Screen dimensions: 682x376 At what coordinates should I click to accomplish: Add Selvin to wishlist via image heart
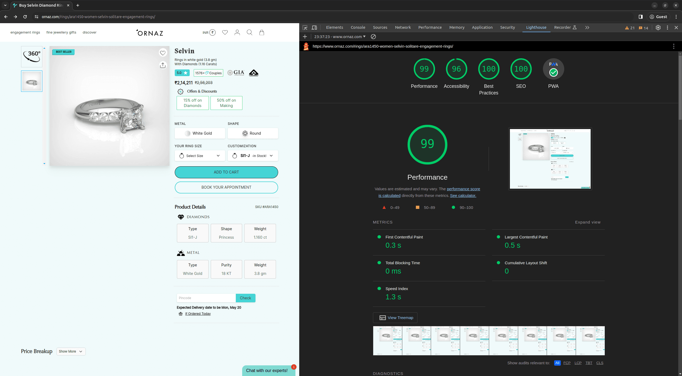(x=163, y=53)
